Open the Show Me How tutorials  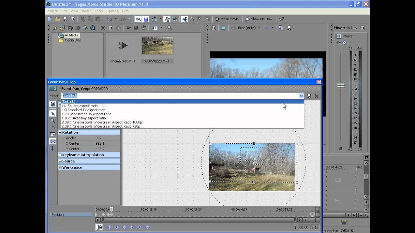point(259,19)
